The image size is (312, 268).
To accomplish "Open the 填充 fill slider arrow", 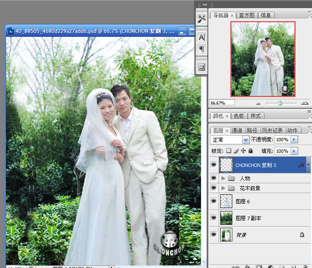I will coord(294,151).
